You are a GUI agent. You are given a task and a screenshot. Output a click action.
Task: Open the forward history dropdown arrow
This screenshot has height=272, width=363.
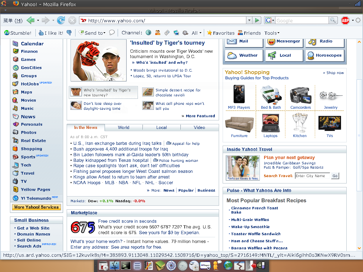pos(53,20)
